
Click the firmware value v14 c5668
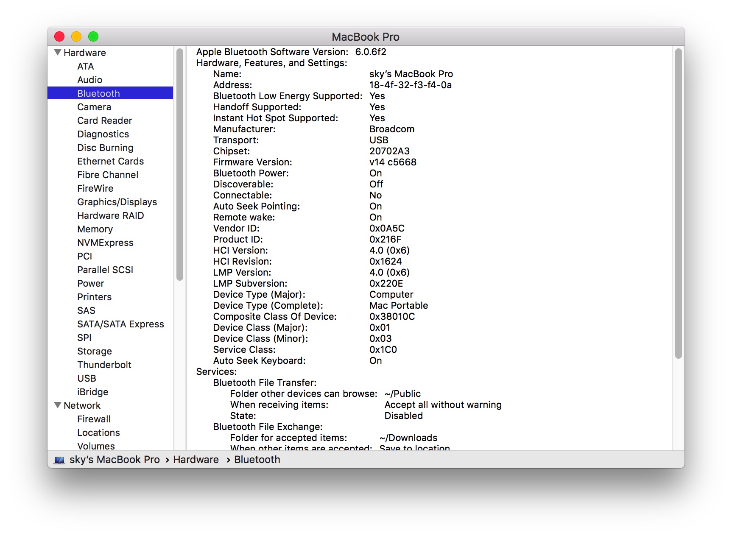click(393, 162)
